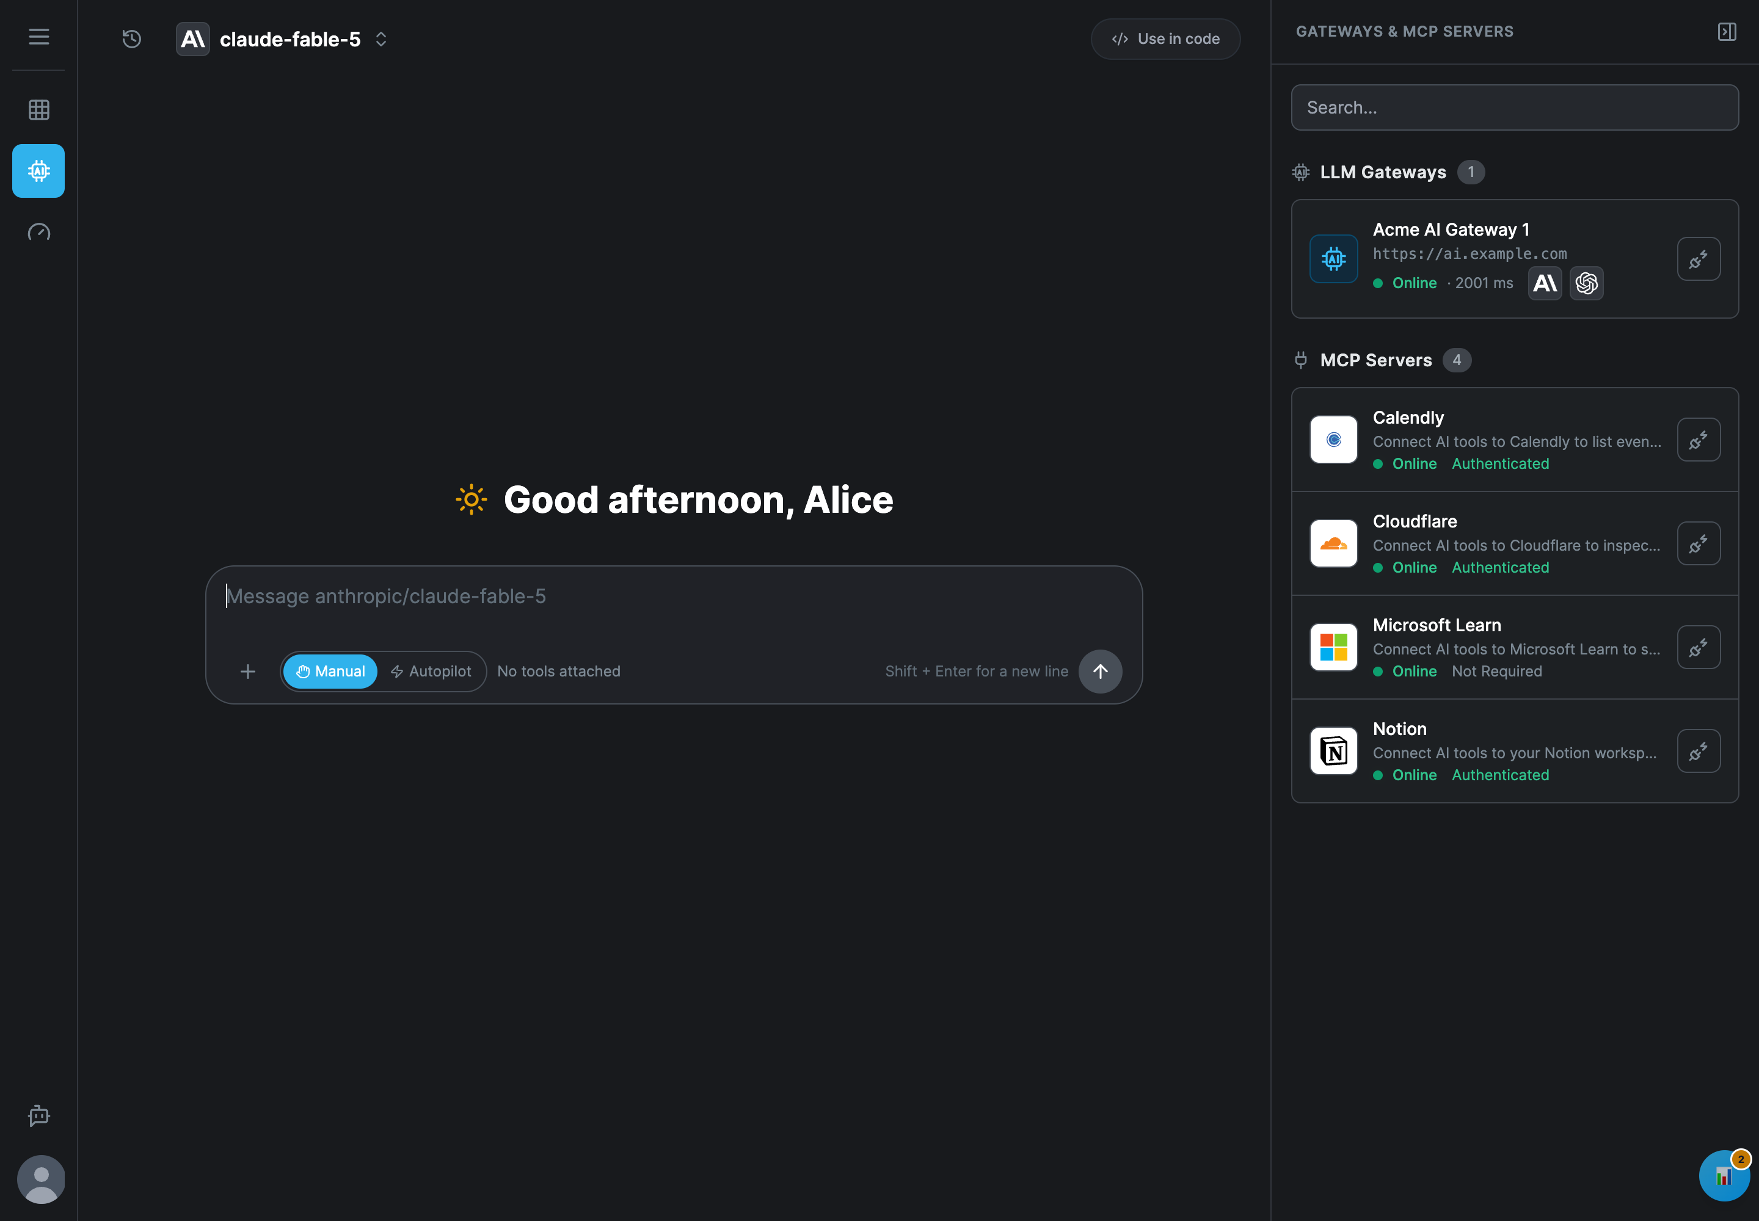Image resolution: width=1759 pixels, height=1221 pixels.
Task: Click the MCP Servers section header
Action: 1375,360
